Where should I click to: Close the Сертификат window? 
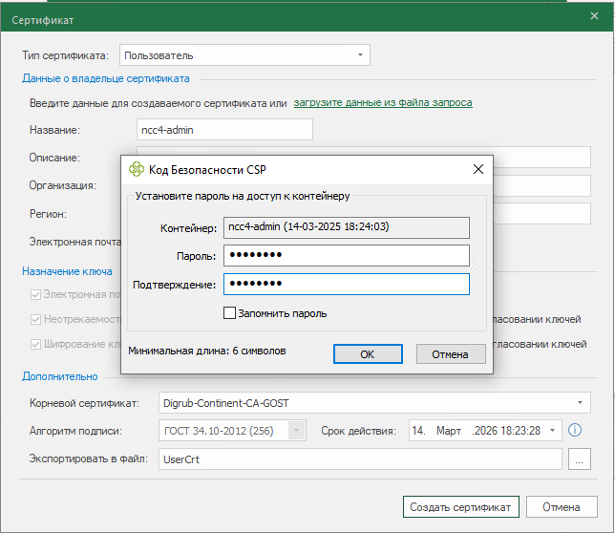(x=594, y=16)
